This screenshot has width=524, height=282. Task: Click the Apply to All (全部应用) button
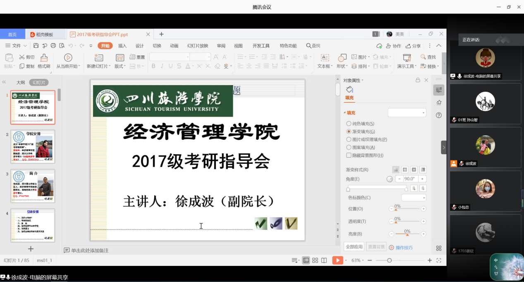click(354, 247)
